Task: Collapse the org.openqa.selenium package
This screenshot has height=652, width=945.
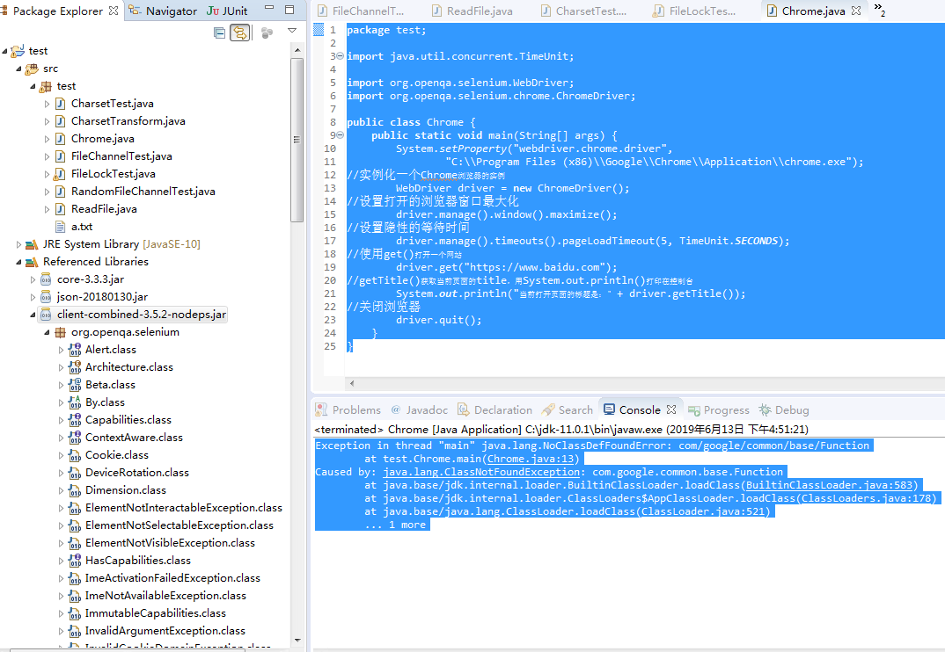Action: (47, 332)
